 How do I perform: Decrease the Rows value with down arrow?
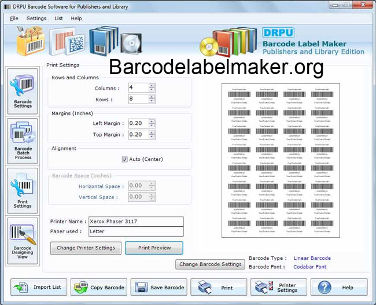(152, 101)
